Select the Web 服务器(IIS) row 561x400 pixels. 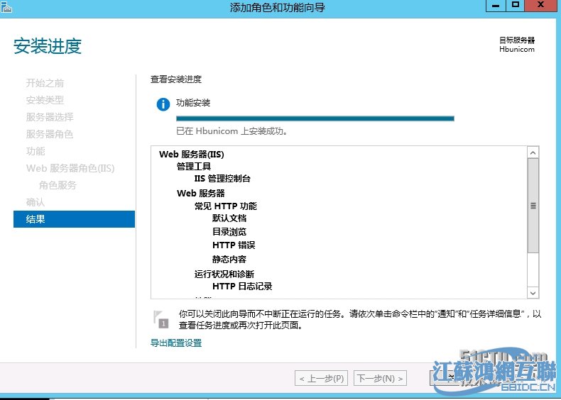192,155
